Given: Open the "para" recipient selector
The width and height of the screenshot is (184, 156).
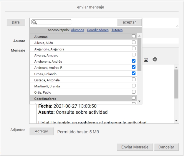Looking at the screenshot, I should (16, 22).
